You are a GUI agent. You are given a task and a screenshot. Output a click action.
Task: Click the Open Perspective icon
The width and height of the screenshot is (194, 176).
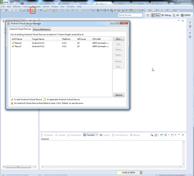click(x=147, y=15)
